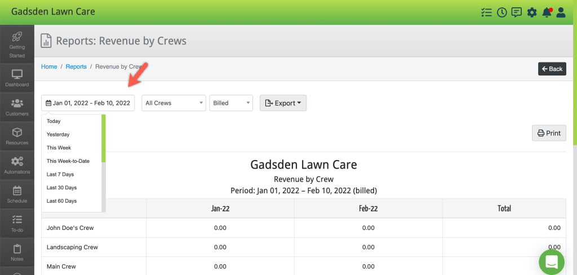Click the date list scrollbar thumb

tap(104, 139)
